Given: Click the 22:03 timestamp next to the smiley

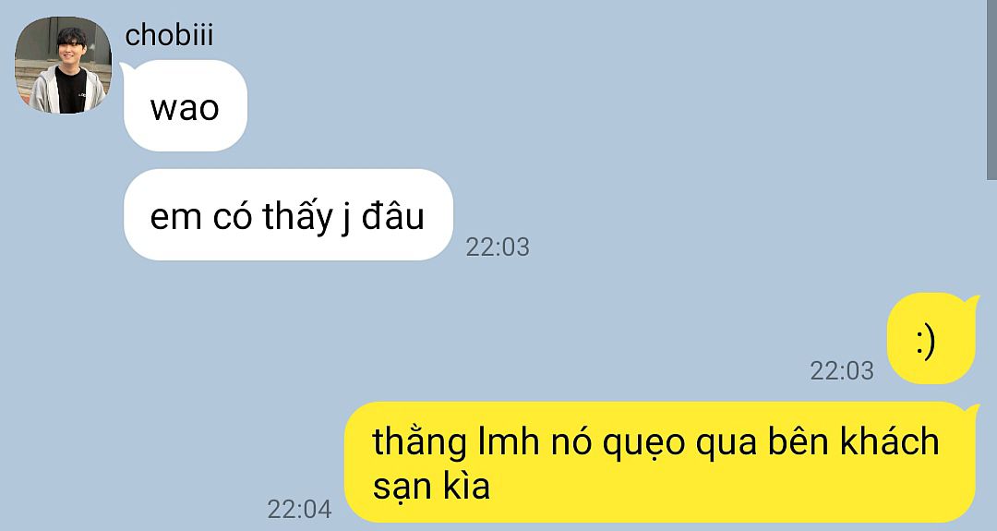Looking at the screenshot, I should (x=842, y=370).
